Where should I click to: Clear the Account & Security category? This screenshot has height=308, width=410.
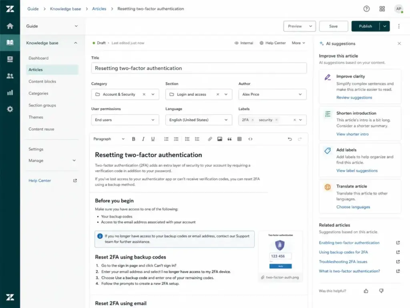click(144, 94)
